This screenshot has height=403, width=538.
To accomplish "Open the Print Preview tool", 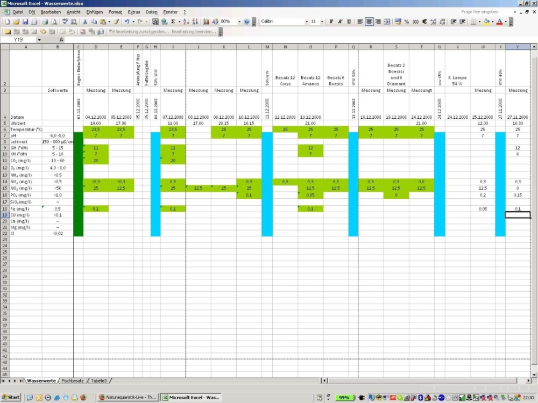I will [x=54, y=22].
